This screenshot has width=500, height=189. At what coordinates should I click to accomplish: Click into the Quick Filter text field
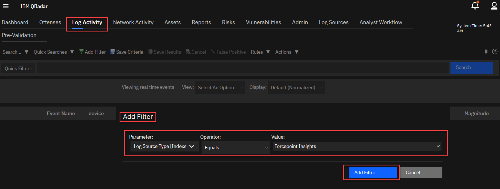click(x=242, y=68)
